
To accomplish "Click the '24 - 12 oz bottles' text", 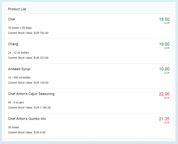I will pos(18,53).
